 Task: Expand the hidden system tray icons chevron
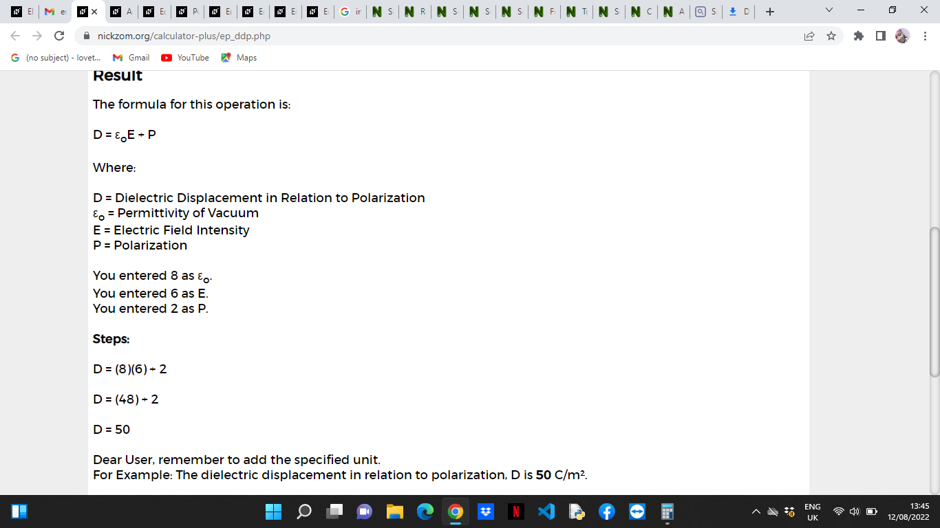[756, 511]
